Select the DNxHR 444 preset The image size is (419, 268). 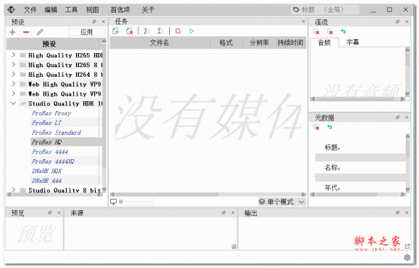tap(47, 181)
